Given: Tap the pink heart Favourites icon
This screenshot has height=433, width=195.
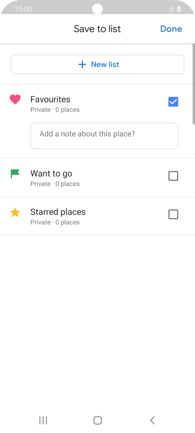Looking at the screenshot, I should [x=15, y=99].
